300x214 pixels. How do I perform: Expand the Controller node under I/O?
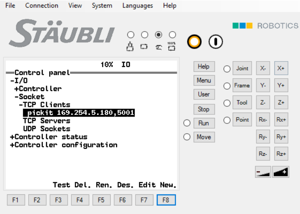[x=17, y=89]
